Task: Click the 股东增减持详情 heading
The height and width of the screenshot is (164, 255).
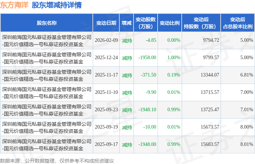Action: (57, 5)
